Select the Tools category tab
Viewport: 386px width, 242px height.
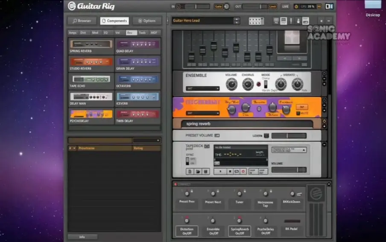142,33
